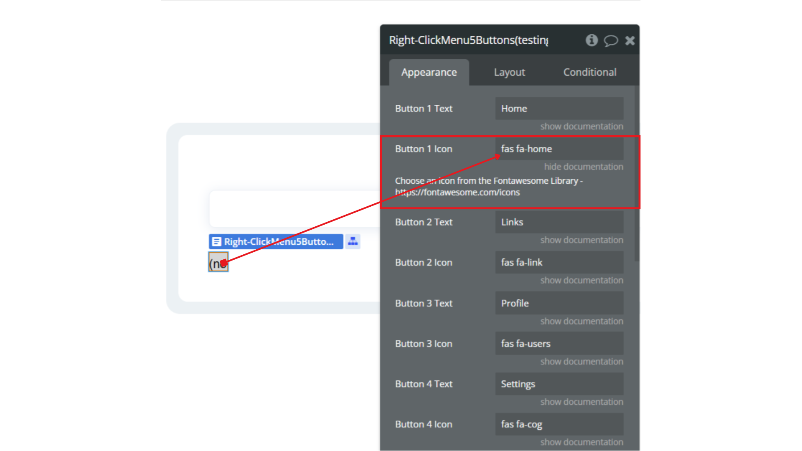Edit Button 1 Icon field fas fa-home
802x451 pixels.
(559, 149)
